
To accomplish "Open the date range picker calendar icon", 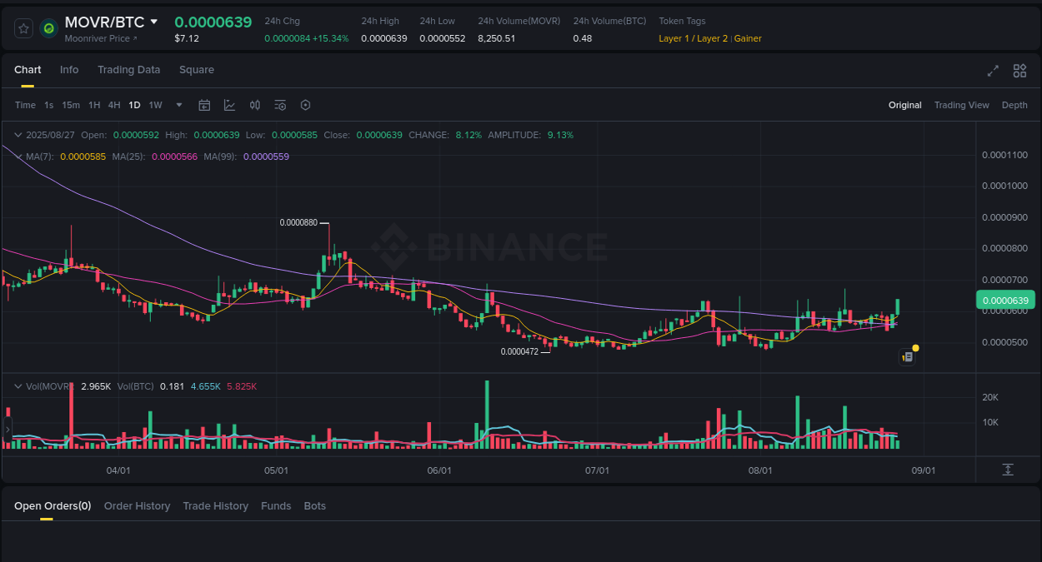I will click(x=204, y=105).
